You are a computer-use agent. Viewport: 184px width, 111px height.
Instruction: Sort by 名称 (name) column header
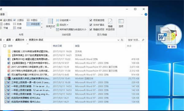[10, 46]
